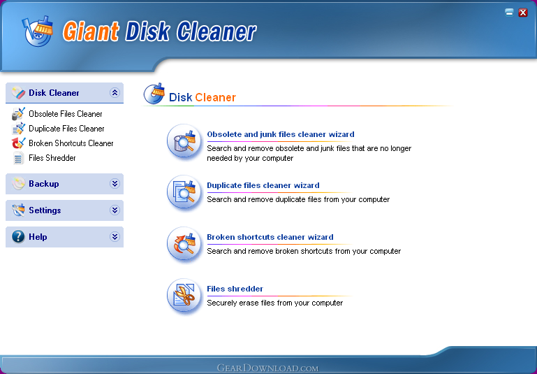Collapse the Disk Cleaner panel chevron
This screenshot has width=537, height=374.
pyautogui.click(x=115, y=92)
